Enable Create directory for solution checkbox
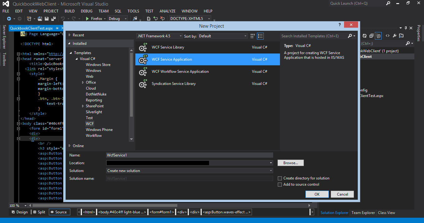 [x=280, y=178]
